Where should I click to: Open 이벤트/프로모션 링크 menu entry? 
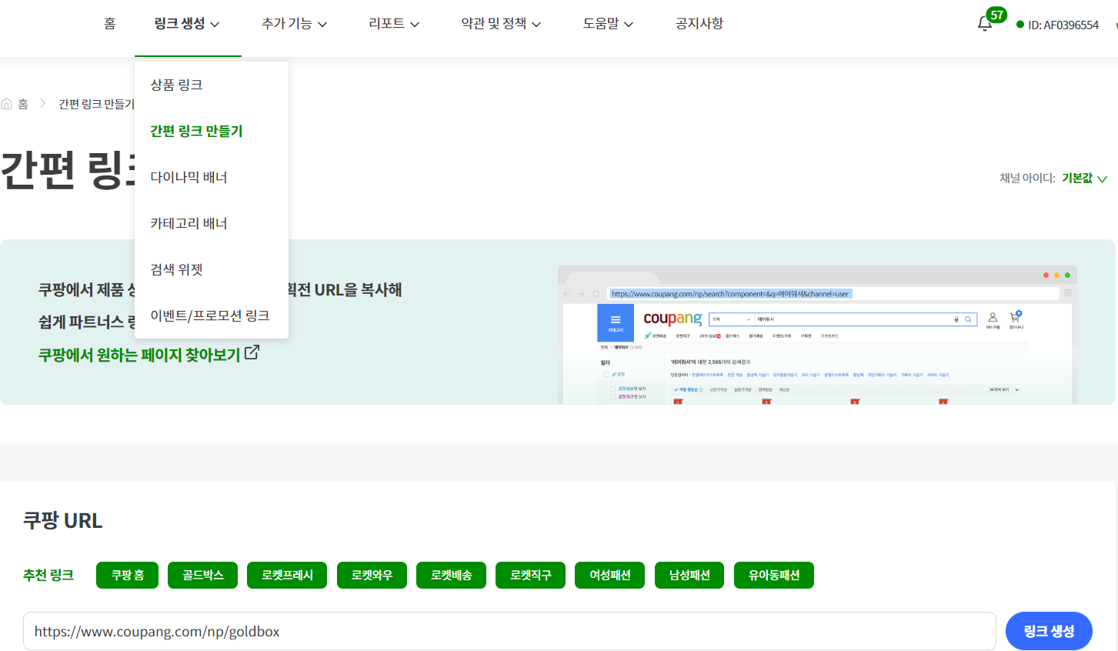pos(212,315)
